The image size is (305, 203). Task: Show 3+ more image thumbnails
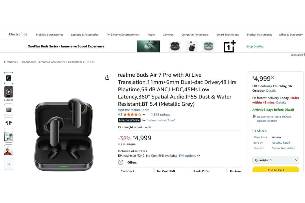tap(9, 164)
